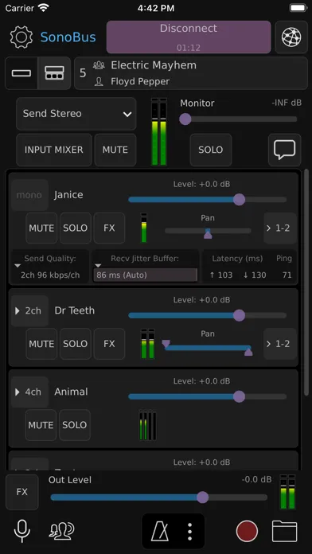Click the group name Electric Mayhem
Image resolution: width=312 pixels, height=554 pixels.
pos(154,65)
